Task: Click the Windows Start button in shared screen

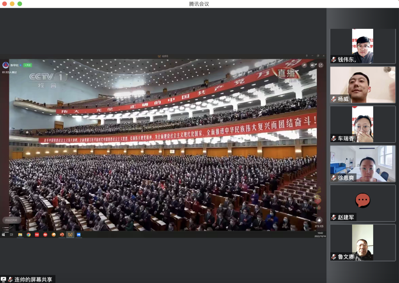Action: [4, 235]
